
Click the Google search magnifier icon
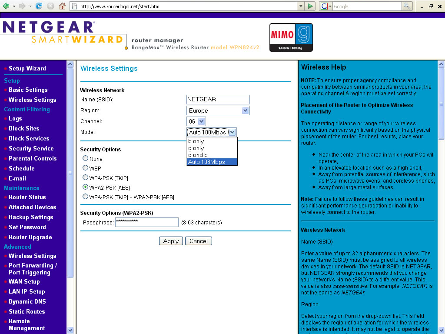click(406, 6)
